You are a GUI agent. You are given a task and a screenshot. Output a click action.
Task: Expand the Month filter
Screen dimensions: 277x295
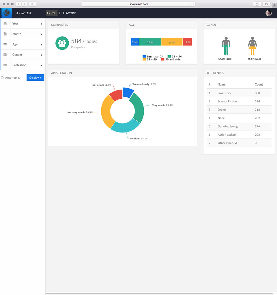(x=23, y=34)
